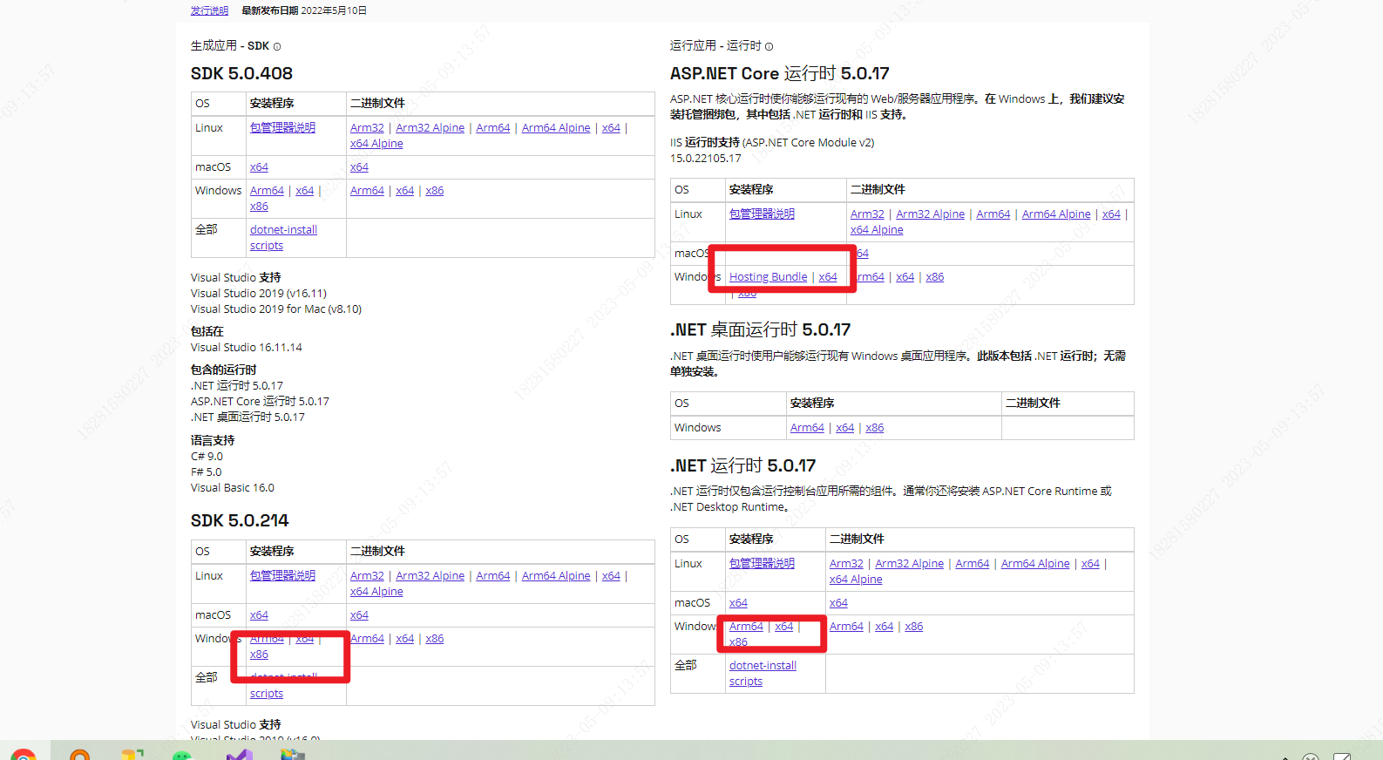The image size is (1383, 760).
Task: Download Windows Arm64 binary for SDK 5.0.408
Action: [367, 190]
